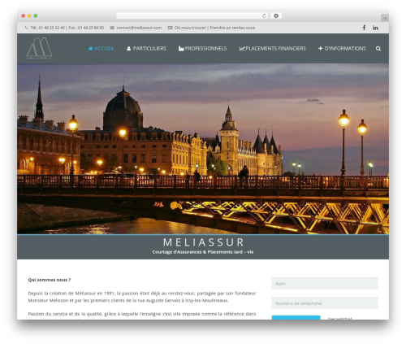The height and width of the screenshot is (344, 406).
Task: Open the LinkedIn profile icon
Action: point(375,28)
